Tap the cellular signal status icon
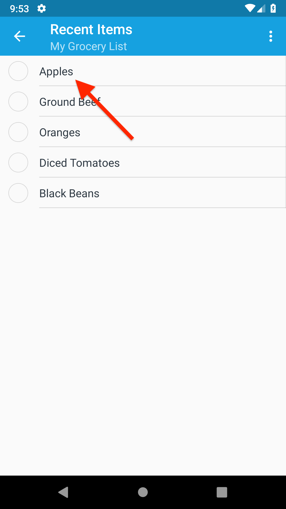The width and height of the screenshot is (286, 509). click(261, 9)
